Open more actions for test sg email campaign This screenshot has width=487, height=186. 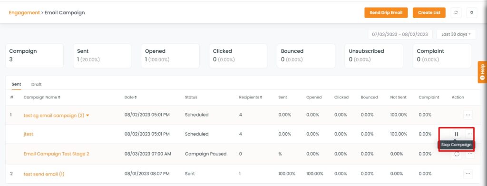(x=468, y=115)
